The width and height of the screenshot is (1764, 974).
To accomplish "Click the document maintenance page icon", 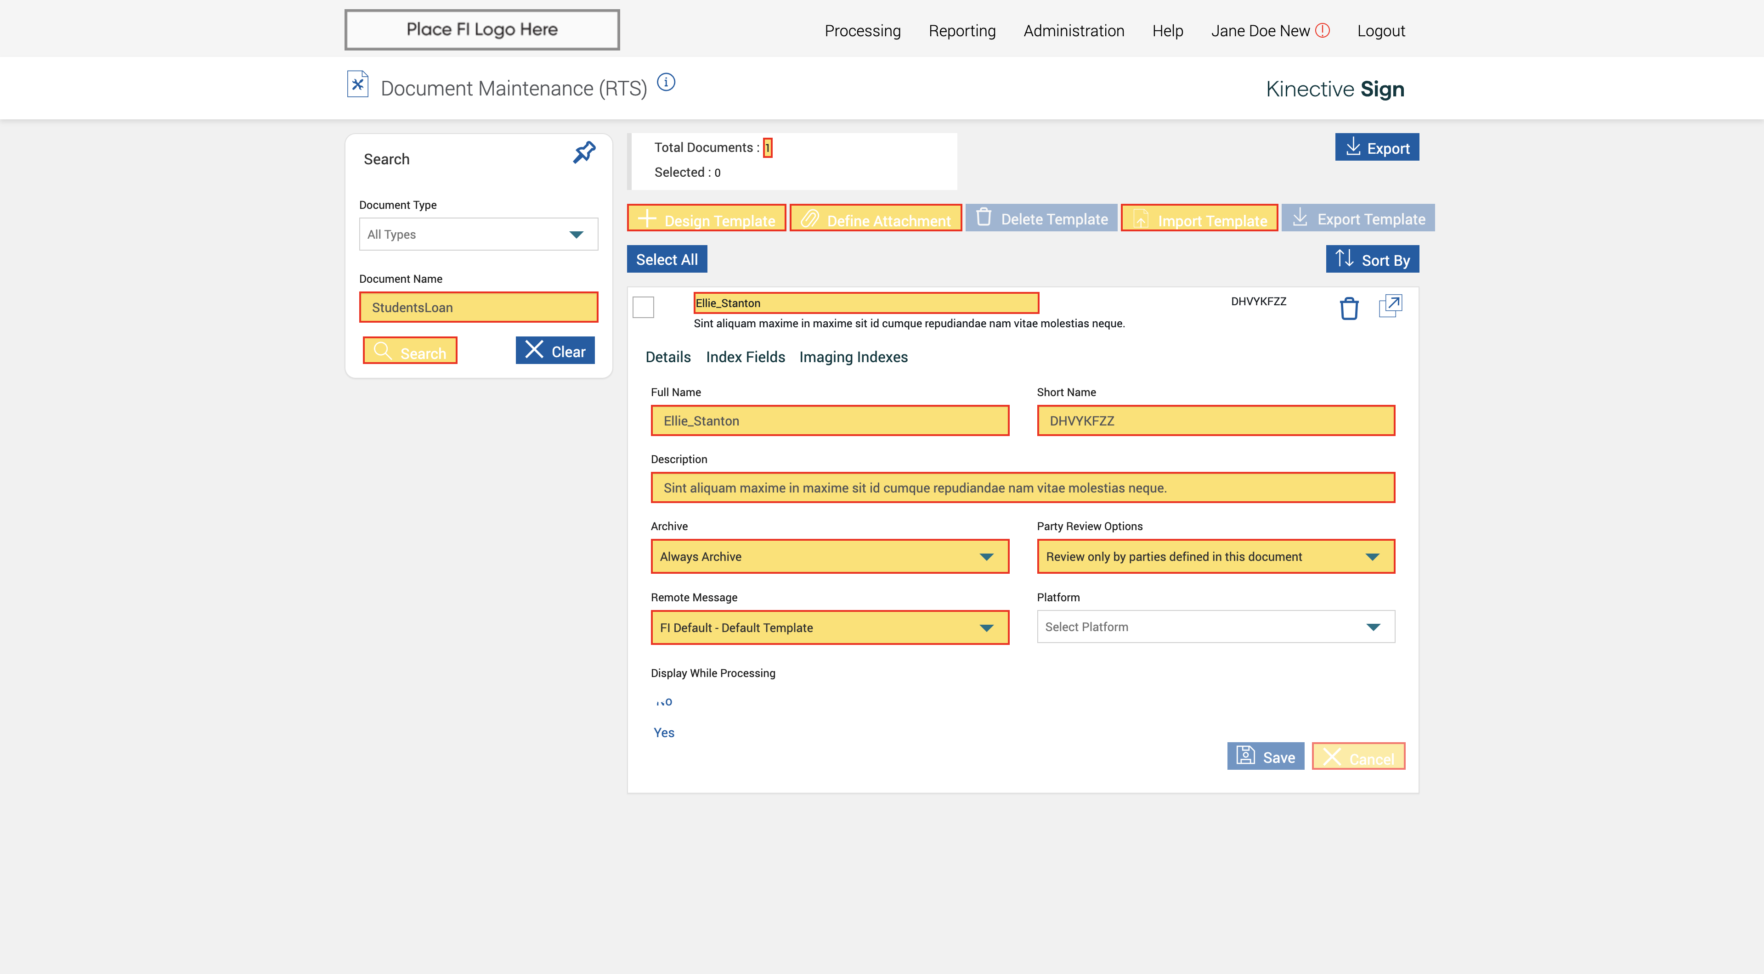I will click(357, 85).
